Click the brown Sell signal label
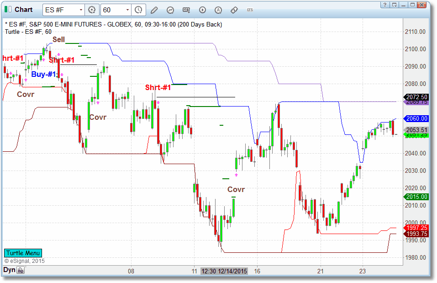This screenshot has height=283, width=437. tap(58, 39)
